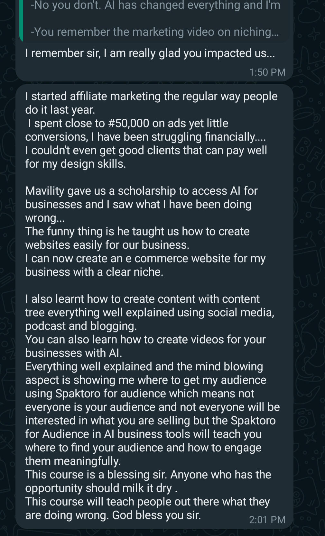Click the "I started affiliate marketing" opening line

(151, 96)
